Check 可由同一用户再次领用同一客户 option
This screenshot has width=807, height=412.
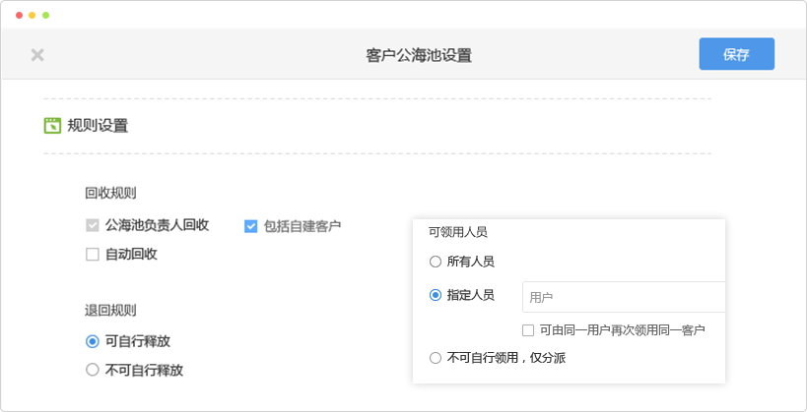click(x=528, y=330)
